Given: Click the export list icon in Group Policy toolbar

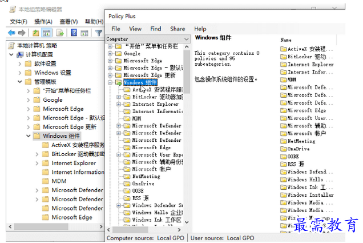Looking at the screenshot, I should point(60,33).
